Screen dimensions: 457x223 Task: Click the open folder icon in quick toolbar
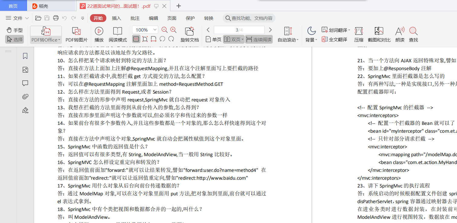(38, 18)
